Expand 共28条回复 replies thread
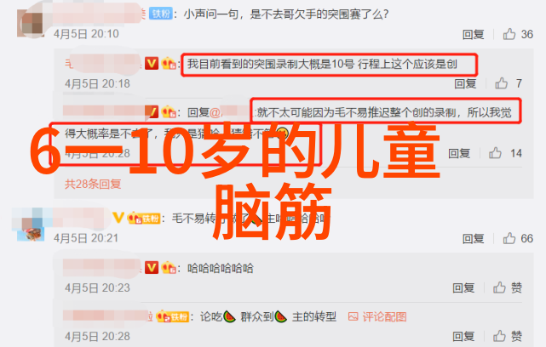This screenshot has width=546, height=347. tap(93, 184)
